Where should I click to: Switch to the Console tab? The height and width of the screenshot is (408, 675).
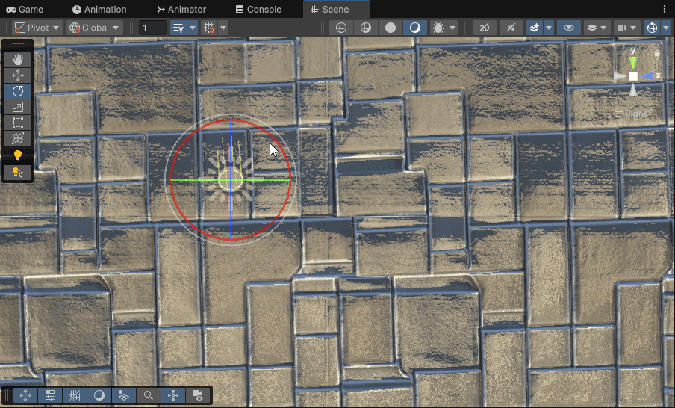[x=258, y=10]
